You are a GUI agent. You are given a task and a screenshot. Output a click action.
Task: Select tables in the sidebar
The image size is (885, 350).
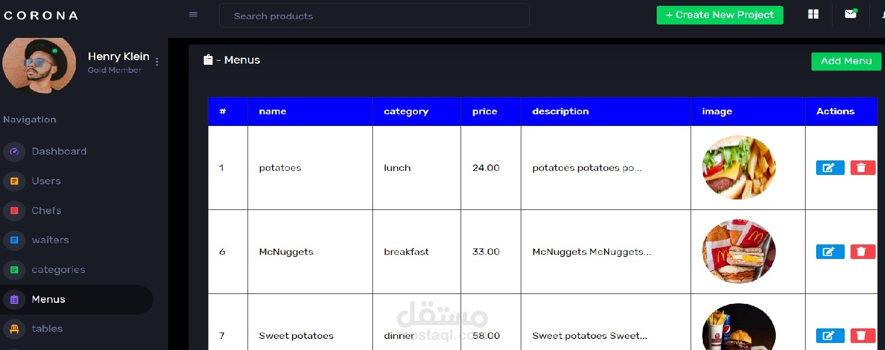coord(47,329)
